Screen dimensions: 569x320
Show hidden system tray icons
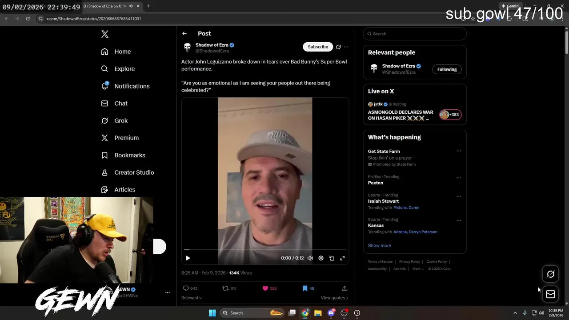[x=515, y=313]
